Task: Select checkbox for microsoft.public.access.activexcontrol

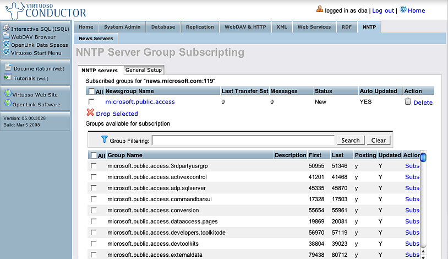Action: [x=94, y=177]
